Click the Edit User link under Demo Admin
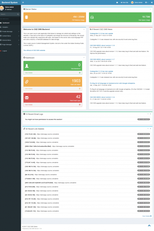154x231 pixels. (8, 10)
